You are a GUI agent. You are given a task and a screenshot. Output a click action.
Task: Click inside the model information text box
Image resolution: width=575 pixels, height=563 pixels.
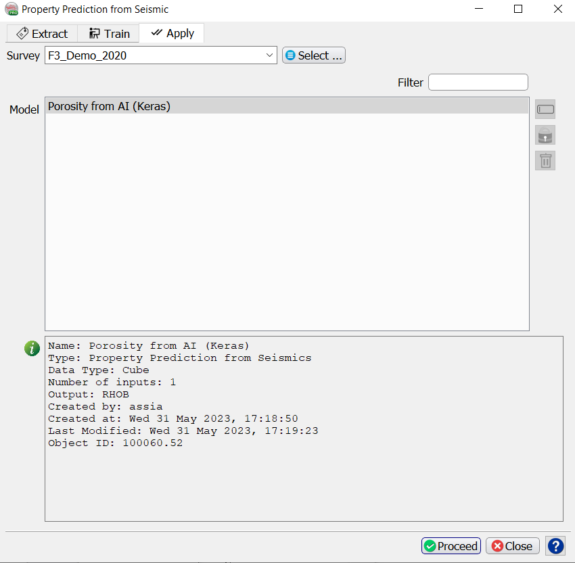tap(303, 480)
